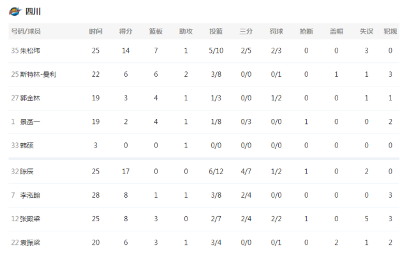Open player 张殿梁 entry
Screen dimensions: 409x253
click(x=30, y=219)
